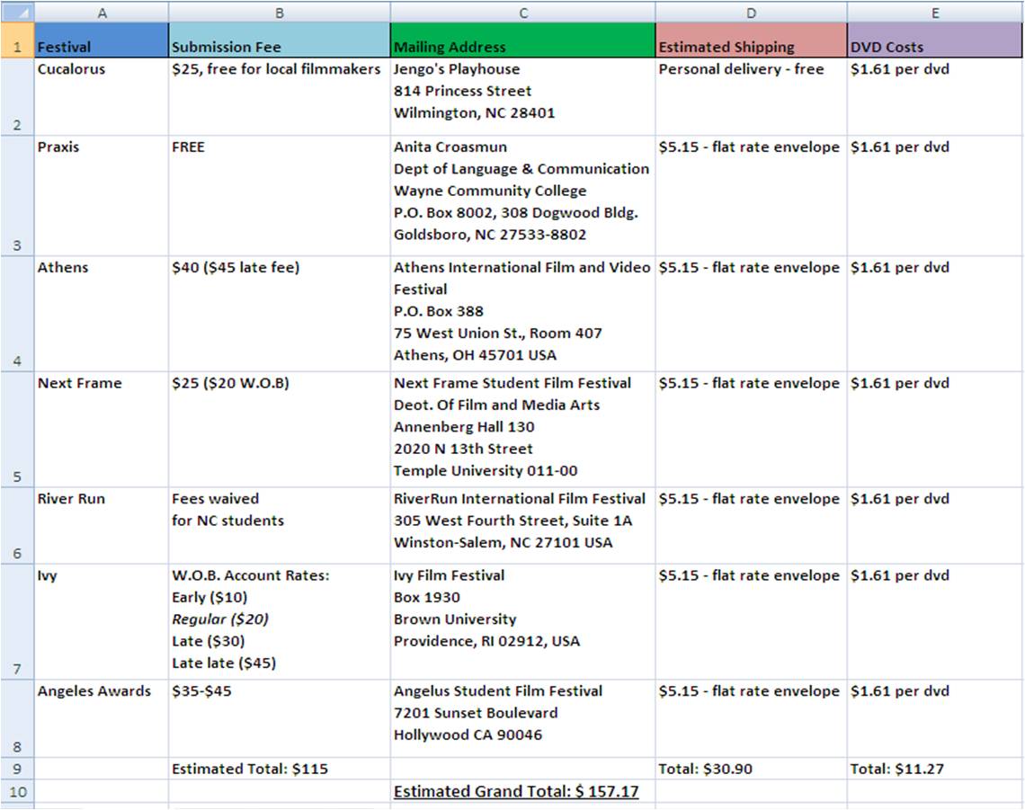Select row 8 header

[x=17, y=718]
